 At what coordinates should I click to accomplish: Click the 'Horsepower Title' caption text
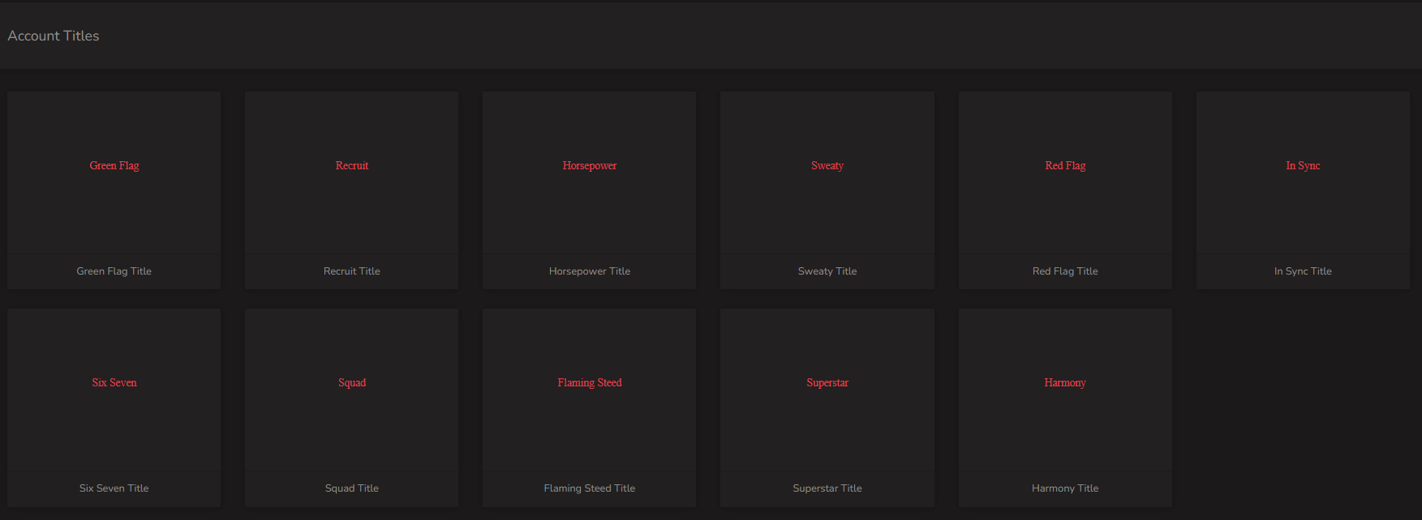(589, 271)
